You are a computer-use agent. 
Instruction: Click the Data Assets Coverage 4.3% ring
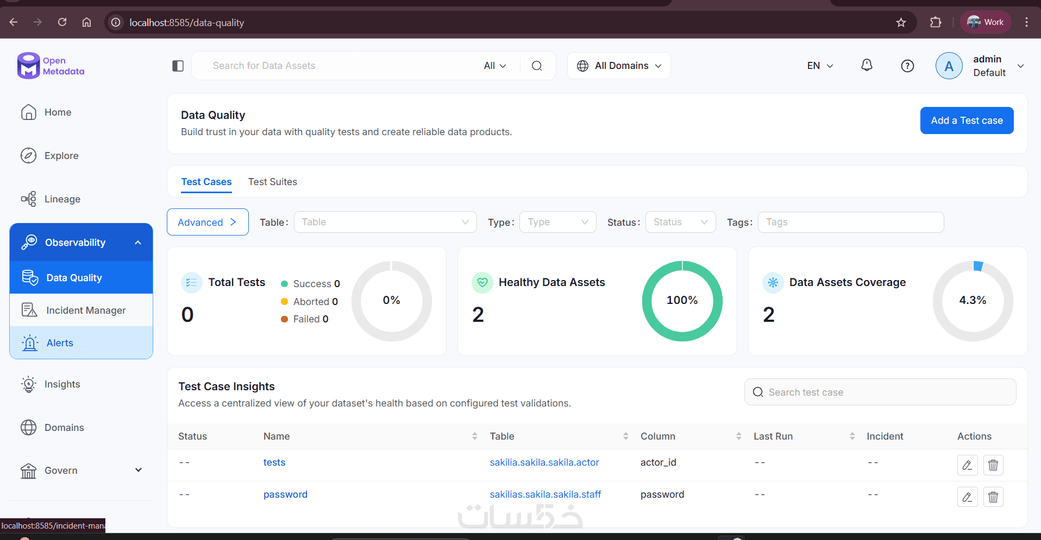973,301
